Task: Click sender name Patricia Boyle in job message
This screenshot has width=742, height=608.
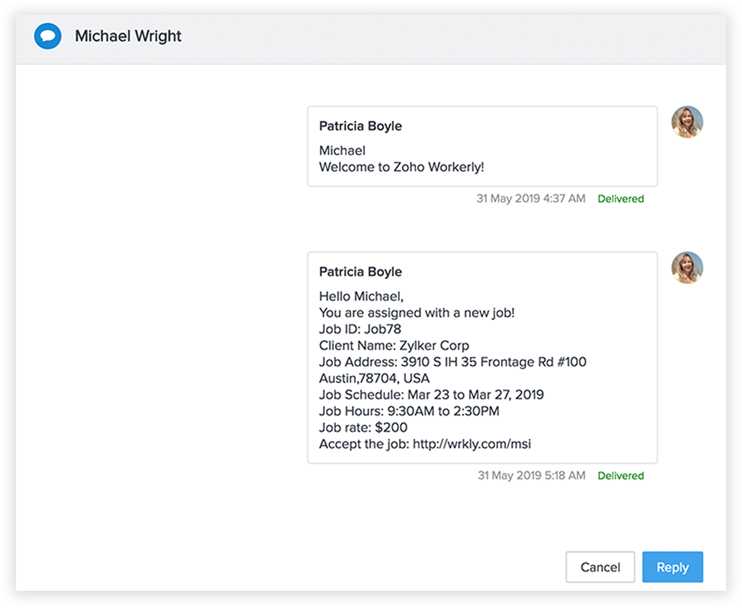Action: click(360, 272)
